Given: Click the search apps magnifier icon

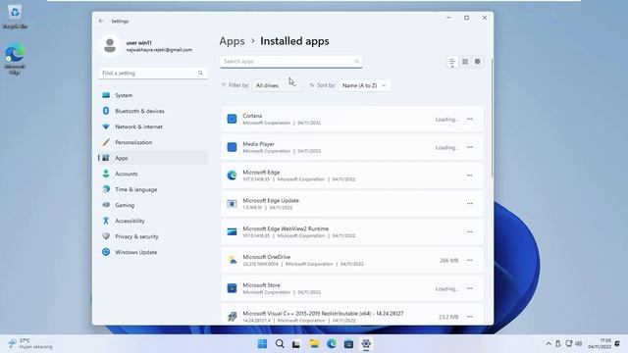Looking at the screenshot, I should coord(356,62).
